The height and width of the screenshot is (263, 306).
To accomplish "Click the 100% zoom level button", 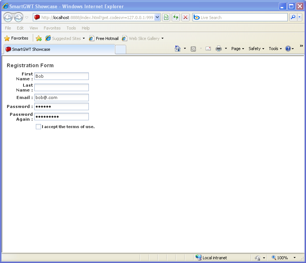I will coord(280,258).
